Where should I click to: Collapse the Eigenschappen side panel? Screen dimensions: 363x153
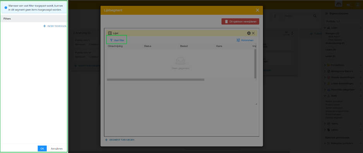click(326, 14)
